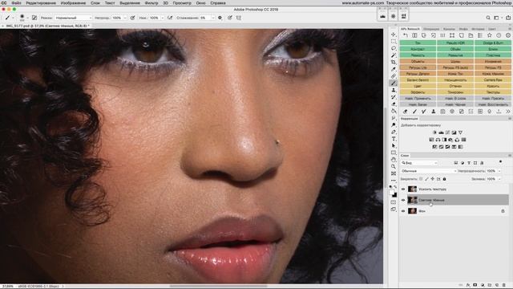Toggle lock image pixels brush icon

426,179
